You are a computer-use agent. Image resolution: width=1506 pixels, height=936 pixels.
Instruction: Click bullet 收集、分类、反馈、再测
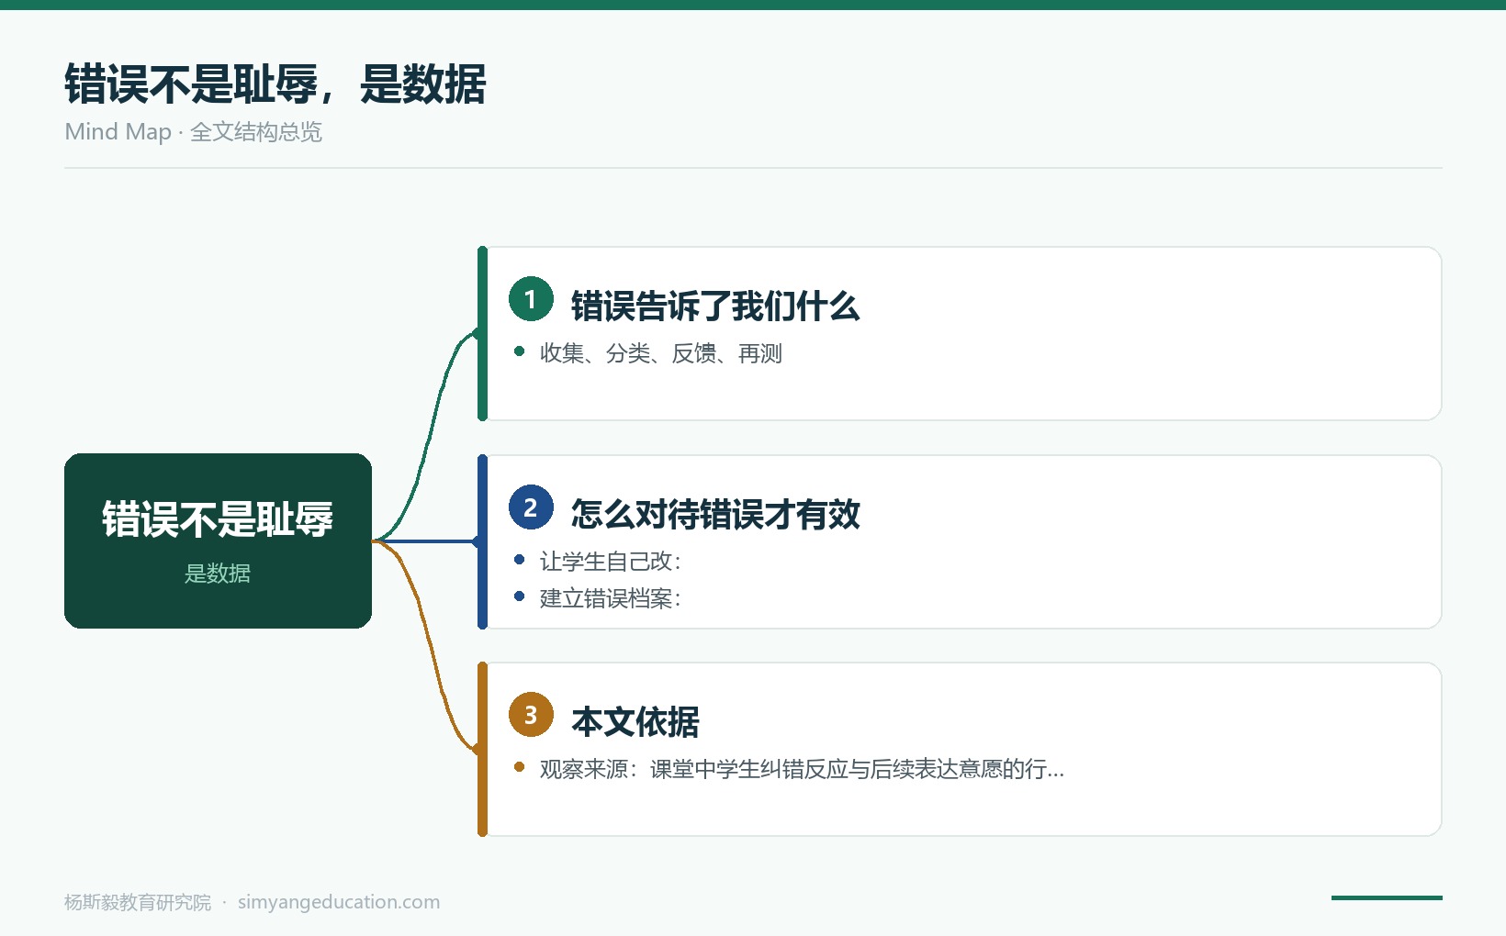coord(660,353)
